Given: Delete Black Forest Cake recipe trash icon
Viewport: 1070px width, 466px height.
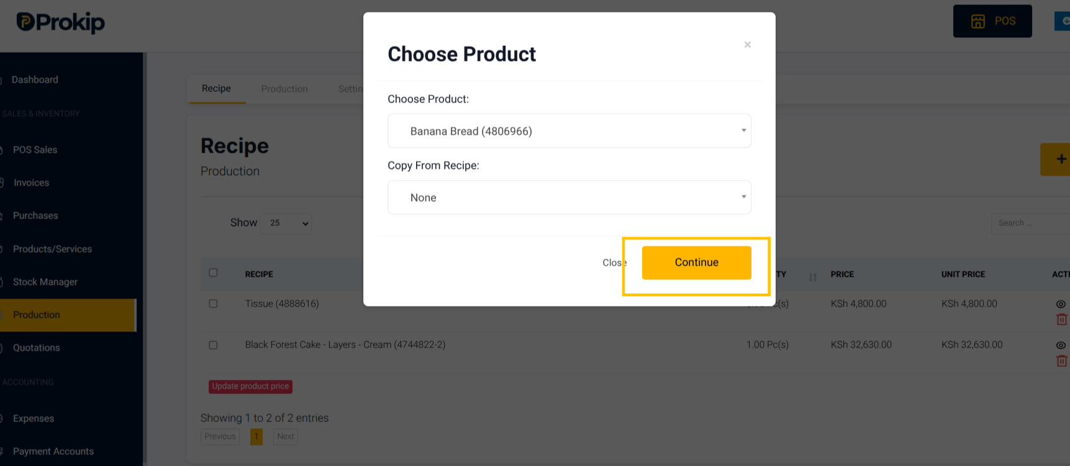Looking at the screenshot, I should pyautogui.click(x=1061, y=361).
